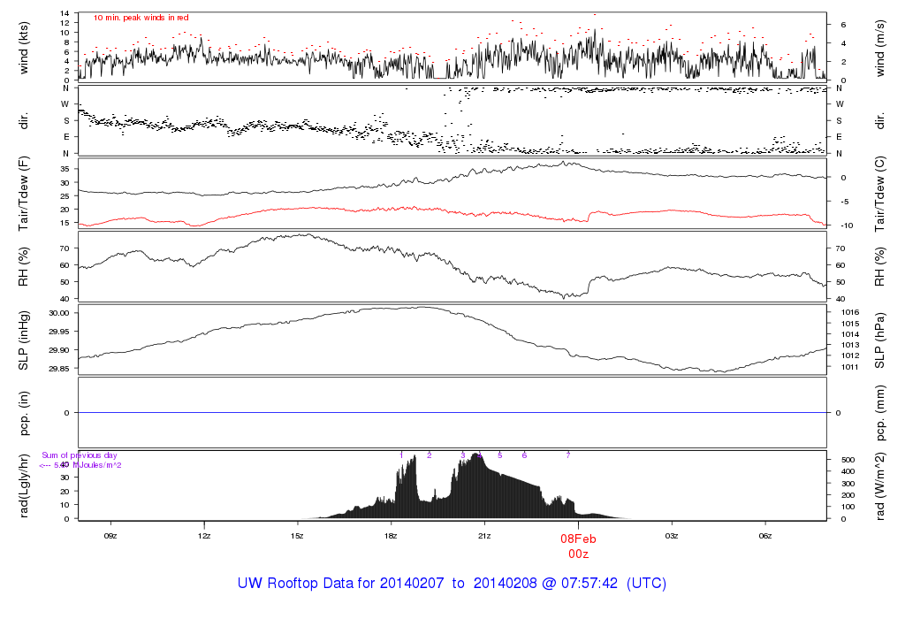Screen dimensions: 905x619
Task: Select purple marker '7' in radiation panel
Action: point(568,455)
